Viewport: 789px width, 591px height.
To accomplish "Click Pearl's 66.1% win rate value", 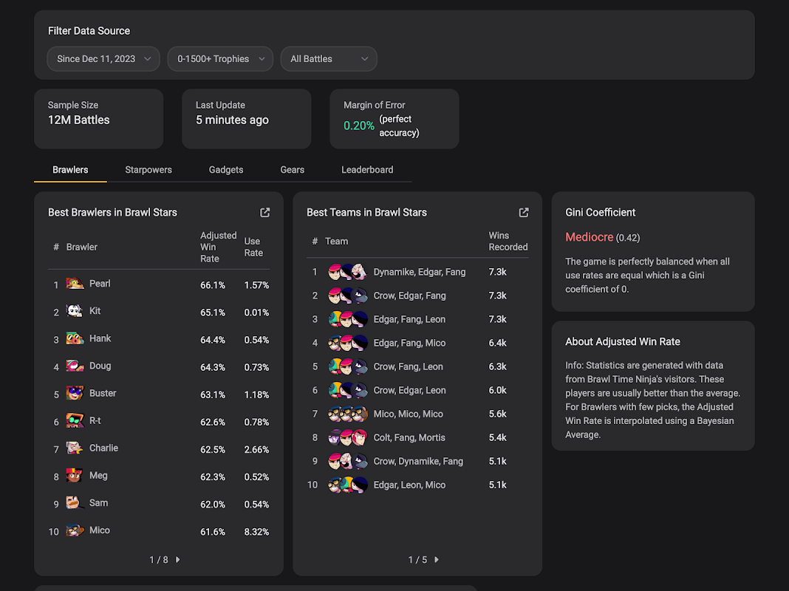I will (x=213, y=285).
